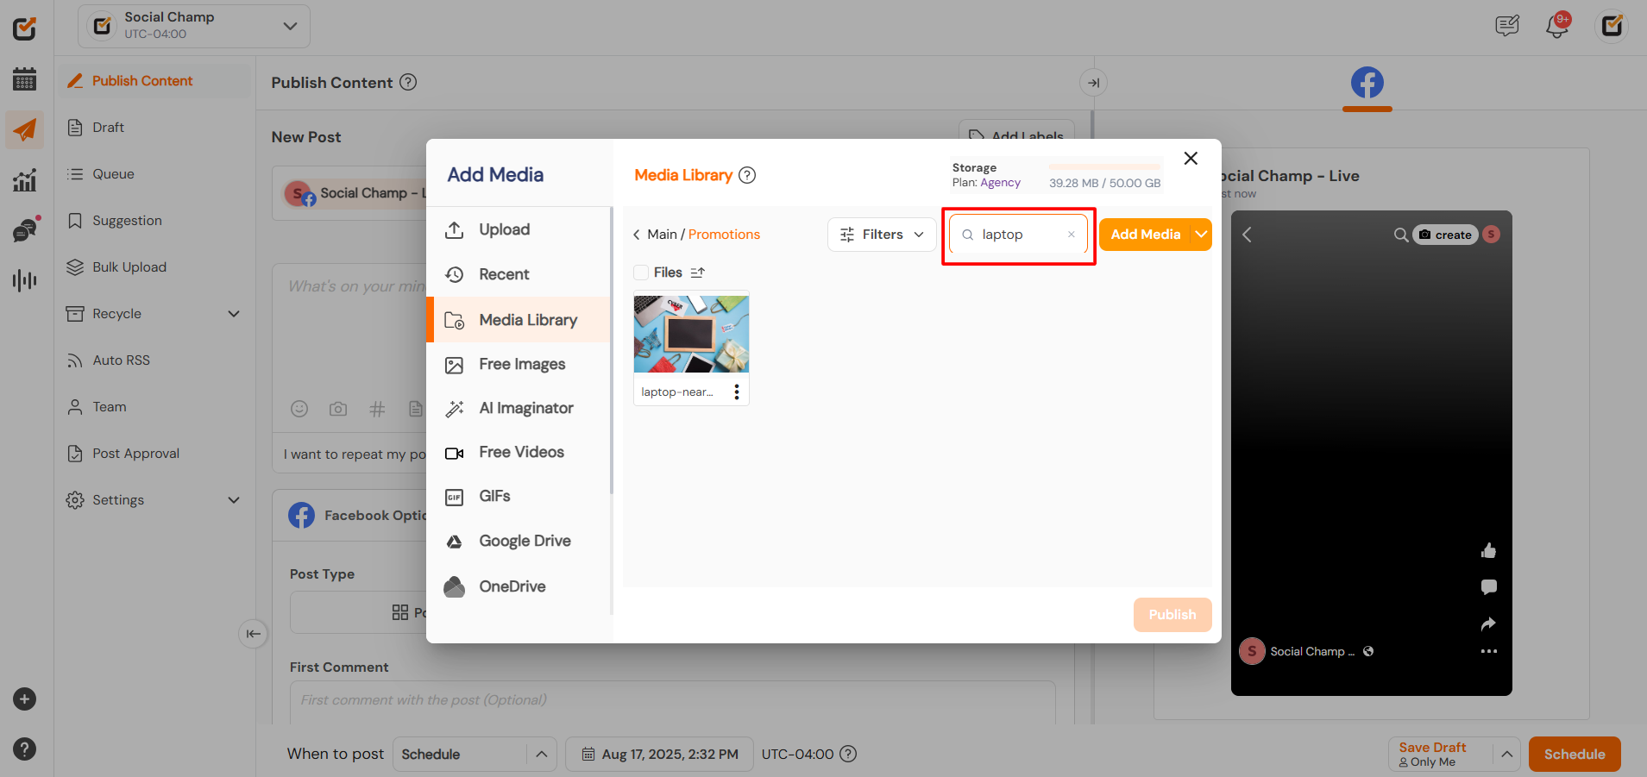
Task: Click the Publish button in dialog
Action: [x=1172, y=615]
